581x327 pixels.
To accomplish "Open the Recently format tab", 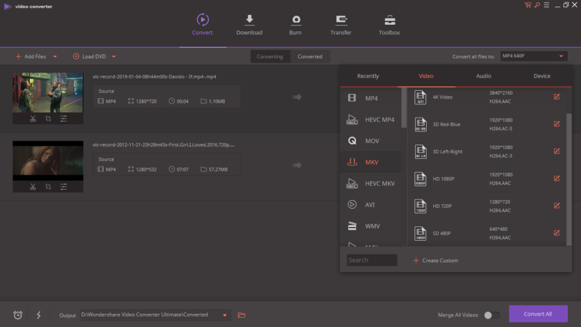I will (368, 76).
